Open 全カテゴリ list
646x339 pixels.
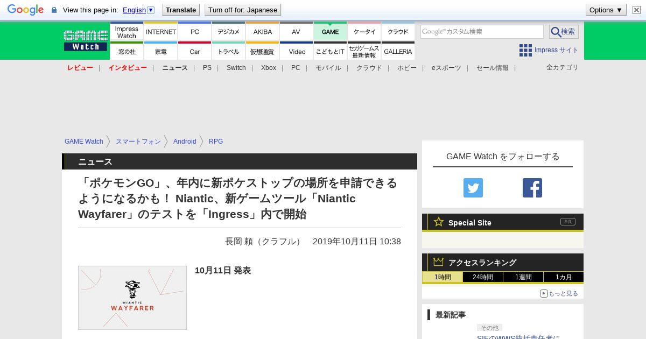coord(563,67)
